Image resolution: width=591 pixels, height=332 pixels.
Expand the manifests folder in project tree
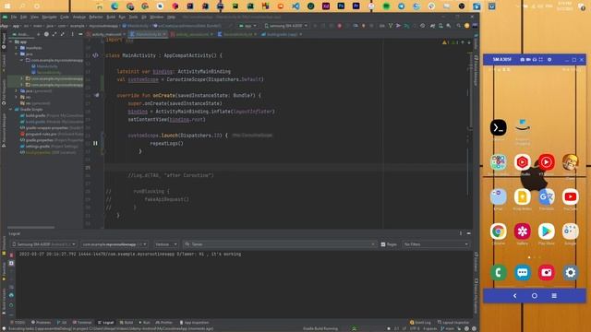(x=17, y=48)
